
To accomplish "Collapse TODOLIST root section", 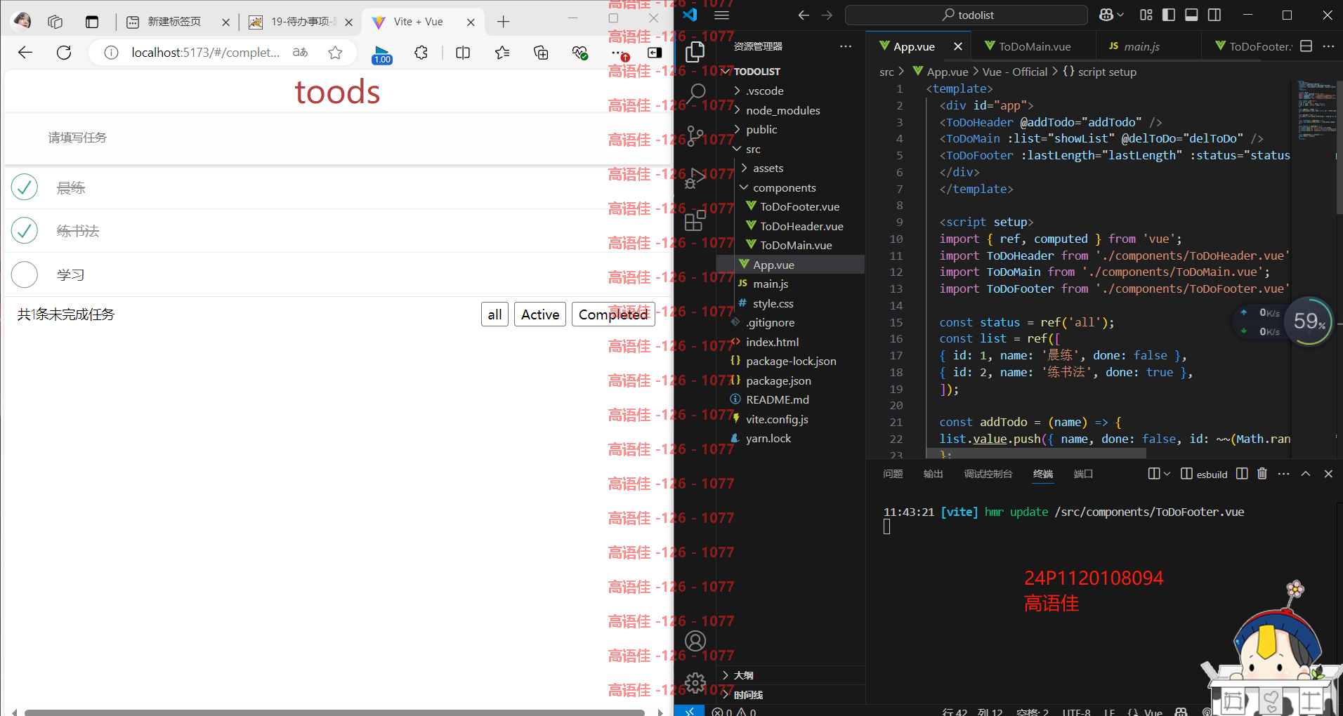I will 790,72.
